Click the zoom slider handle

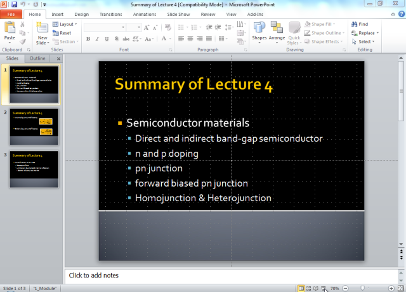coord(362,288)
